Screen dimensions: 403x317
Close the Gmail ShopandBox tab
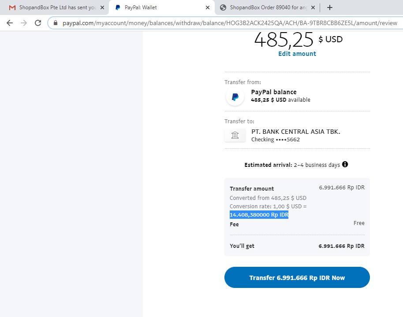click(102, 7)
